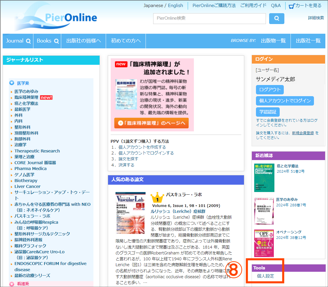The width and height of the screenshot is (328, 287).
Task: Click the 看護系 pink circle bullet icon
Action: click(12, 284)
